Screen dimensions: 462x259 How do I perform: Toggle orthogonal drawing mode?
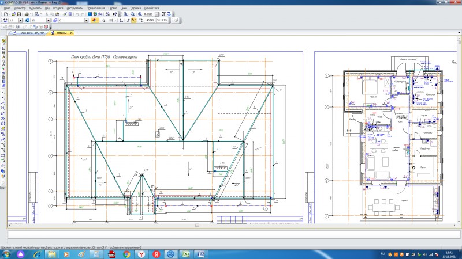point(127,20)
